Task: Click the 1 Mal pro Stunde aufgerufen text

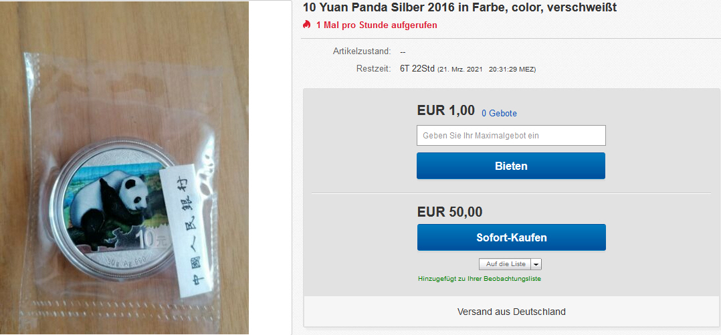Action: click(377, 25)
